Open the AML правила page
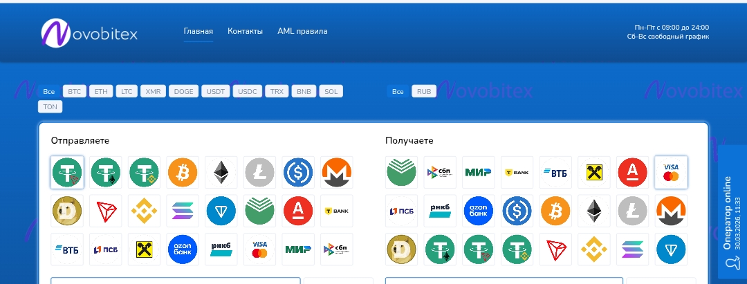747x284 pixels. click(302, 31)
